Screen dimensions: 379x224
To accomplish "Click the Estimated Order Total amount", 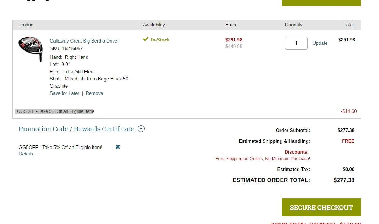I will tap(344, 180).
